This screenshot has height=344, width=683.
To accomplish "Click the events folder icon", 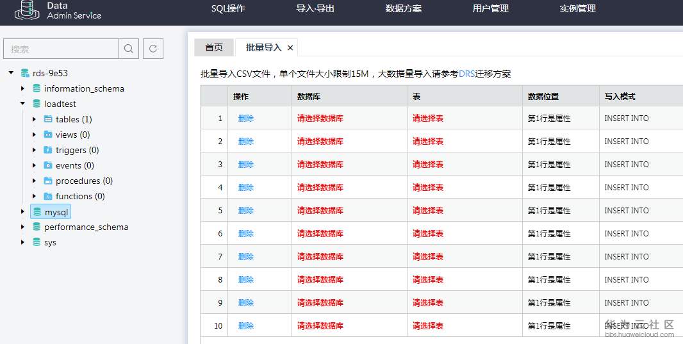I will pos(48,165).
